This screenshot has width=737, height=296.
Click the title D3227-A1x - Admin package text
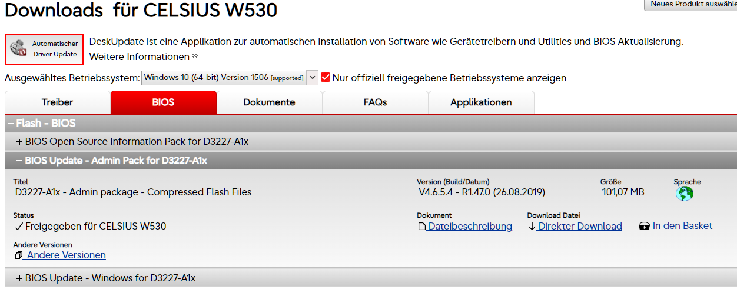pos(133,192)
